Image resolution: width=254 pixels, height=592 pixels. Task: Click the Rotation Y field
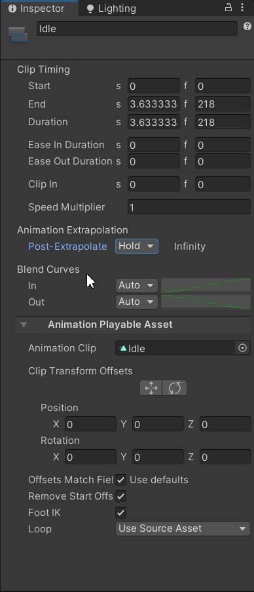coord(158,457)
